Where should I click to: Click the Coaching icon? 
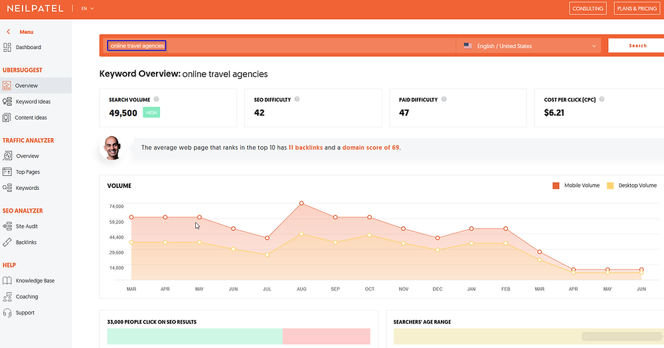7,297
